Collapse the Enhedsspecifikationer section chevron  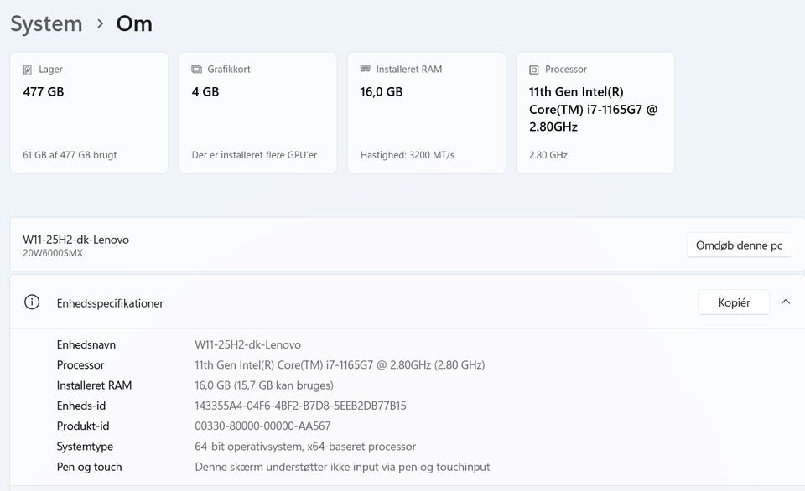point(786,302)
